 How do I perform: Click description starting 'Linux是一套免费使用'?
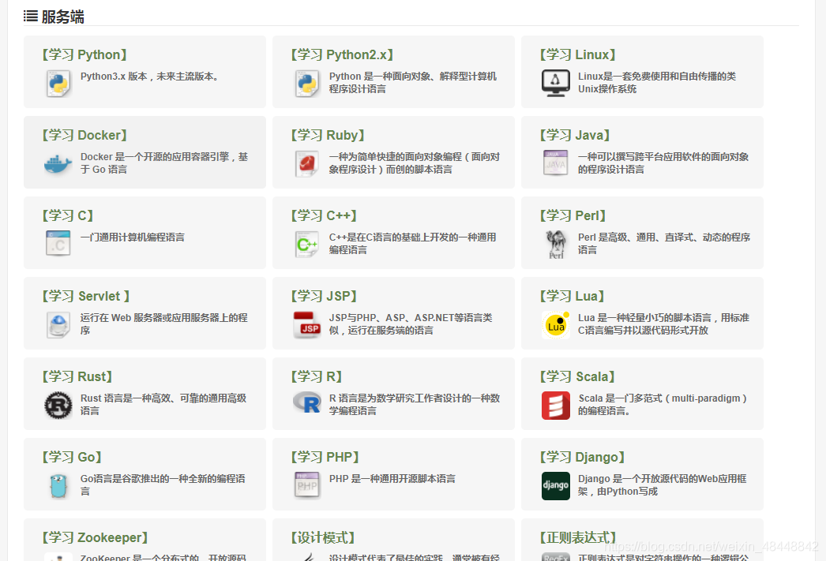pyautogui.click(x=657, y=83)
